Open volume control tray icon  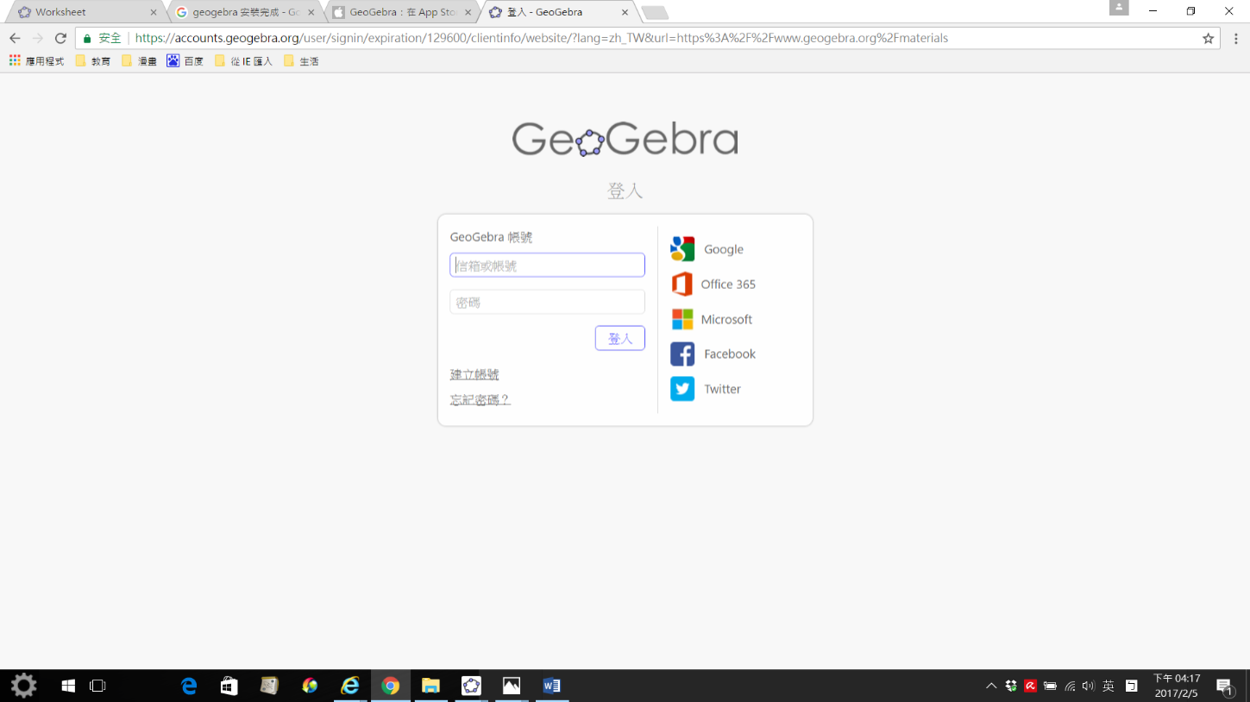click(1088, 686)
